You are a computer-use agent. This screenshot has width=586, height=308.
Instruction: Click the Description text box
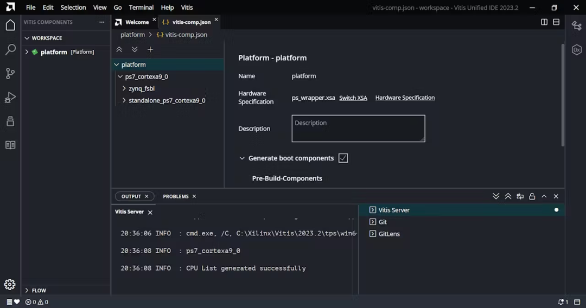(x=359, y=129)
